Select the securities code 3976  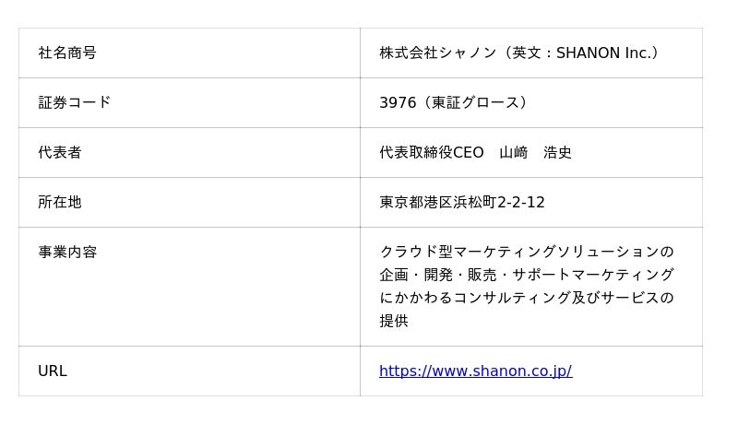point(398,103)
